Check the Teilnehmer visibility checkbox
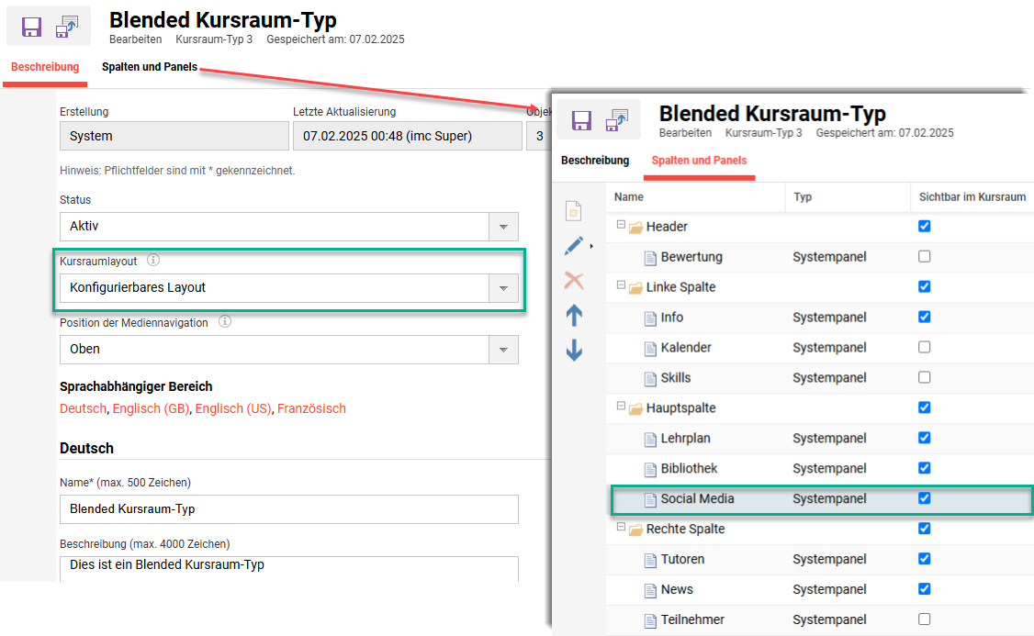Image resolution: width=1034 pixels, height=636 pixels. coord(925,619)
